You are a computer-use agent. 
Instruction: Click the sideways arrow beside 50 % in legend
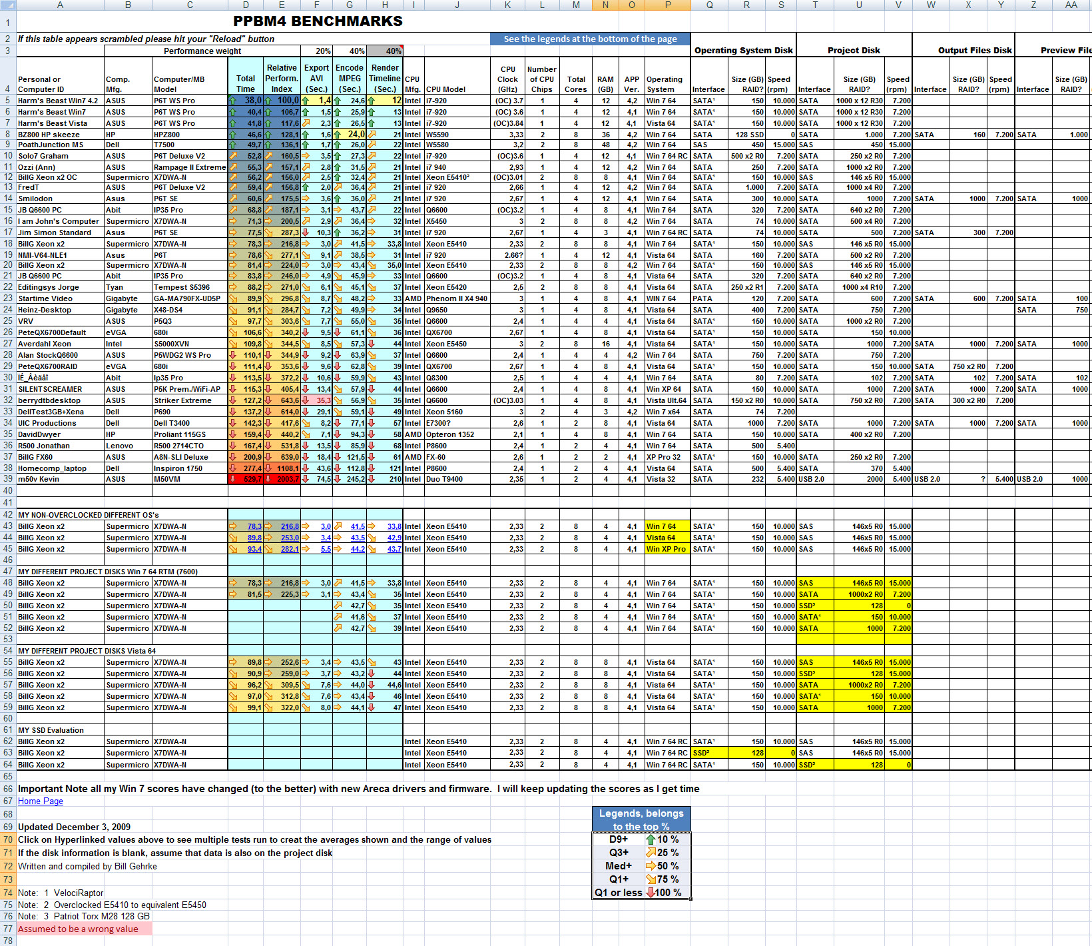pos(651,866)
